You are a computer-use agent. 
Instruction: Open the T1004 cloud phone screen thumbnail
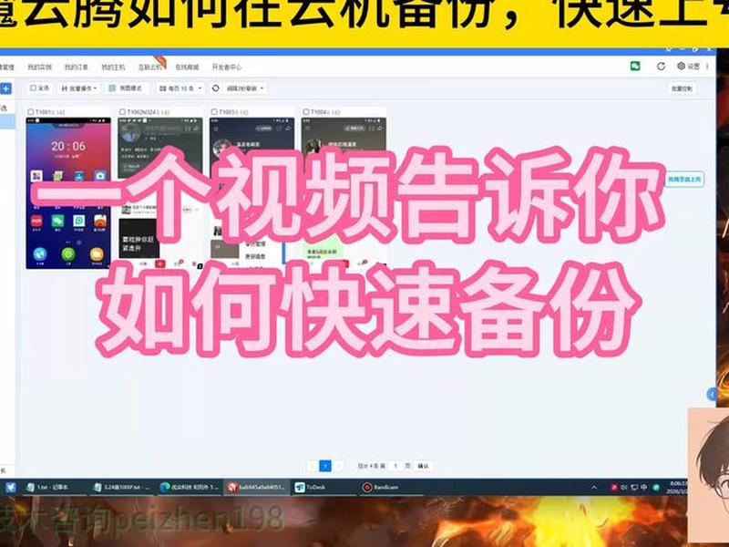344,192
